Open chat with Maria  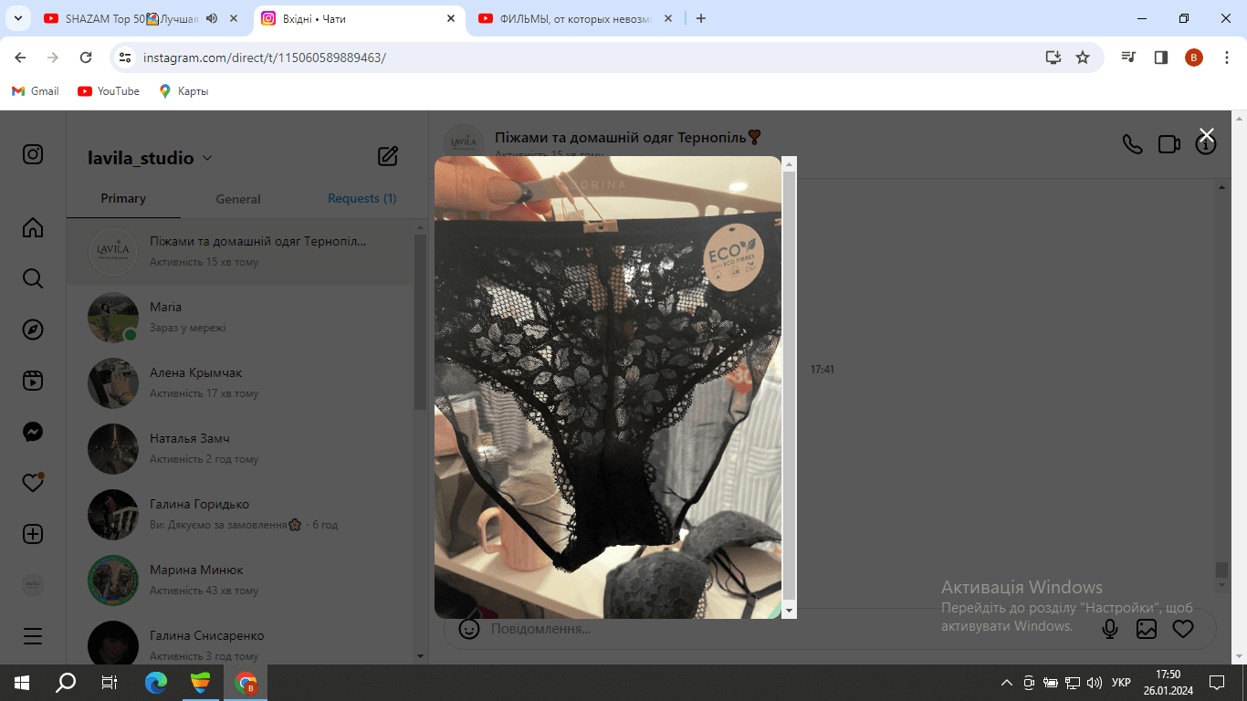(240, 318)
